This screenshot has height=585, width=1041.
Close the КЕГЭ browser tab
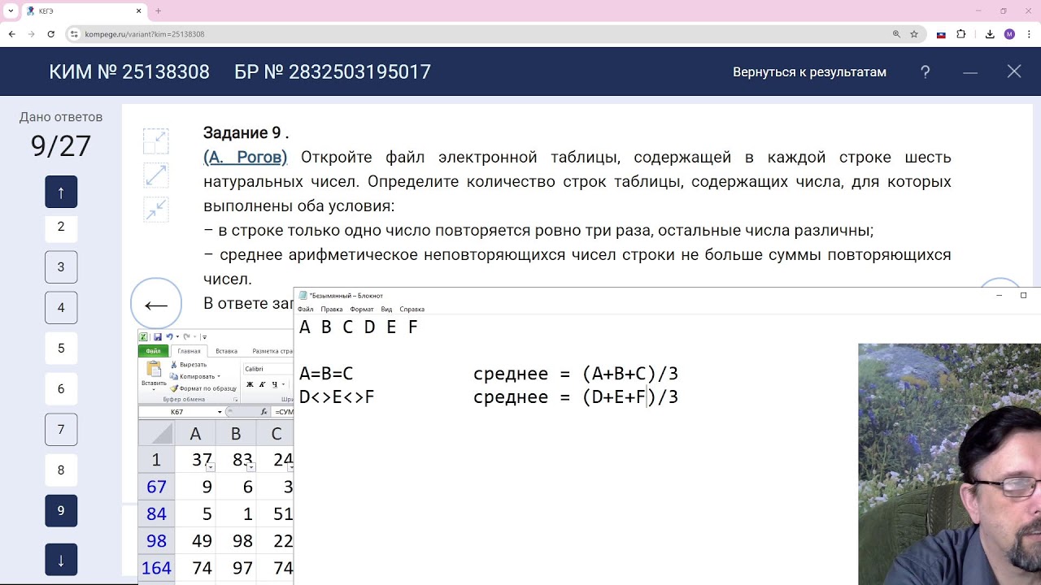[139, 11]
